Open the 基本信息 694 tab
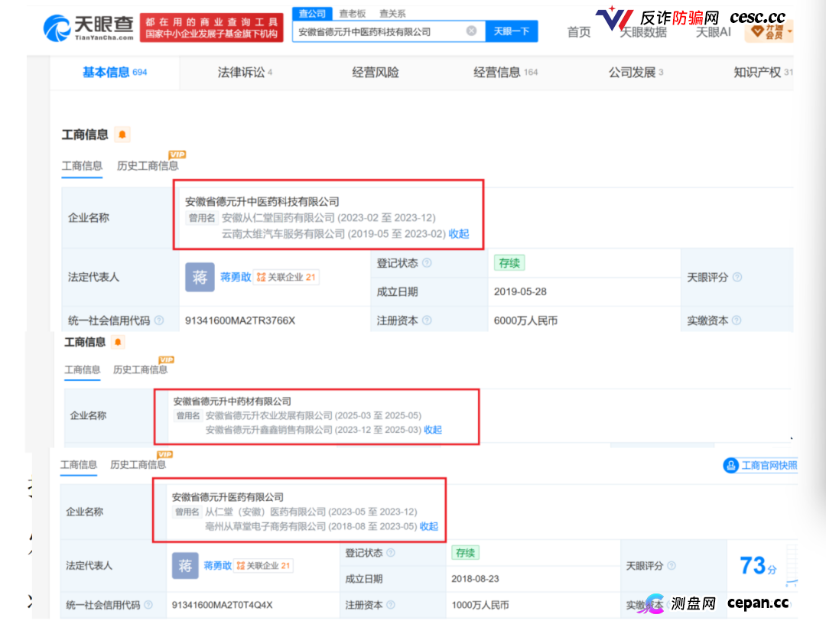 (115, 72)
